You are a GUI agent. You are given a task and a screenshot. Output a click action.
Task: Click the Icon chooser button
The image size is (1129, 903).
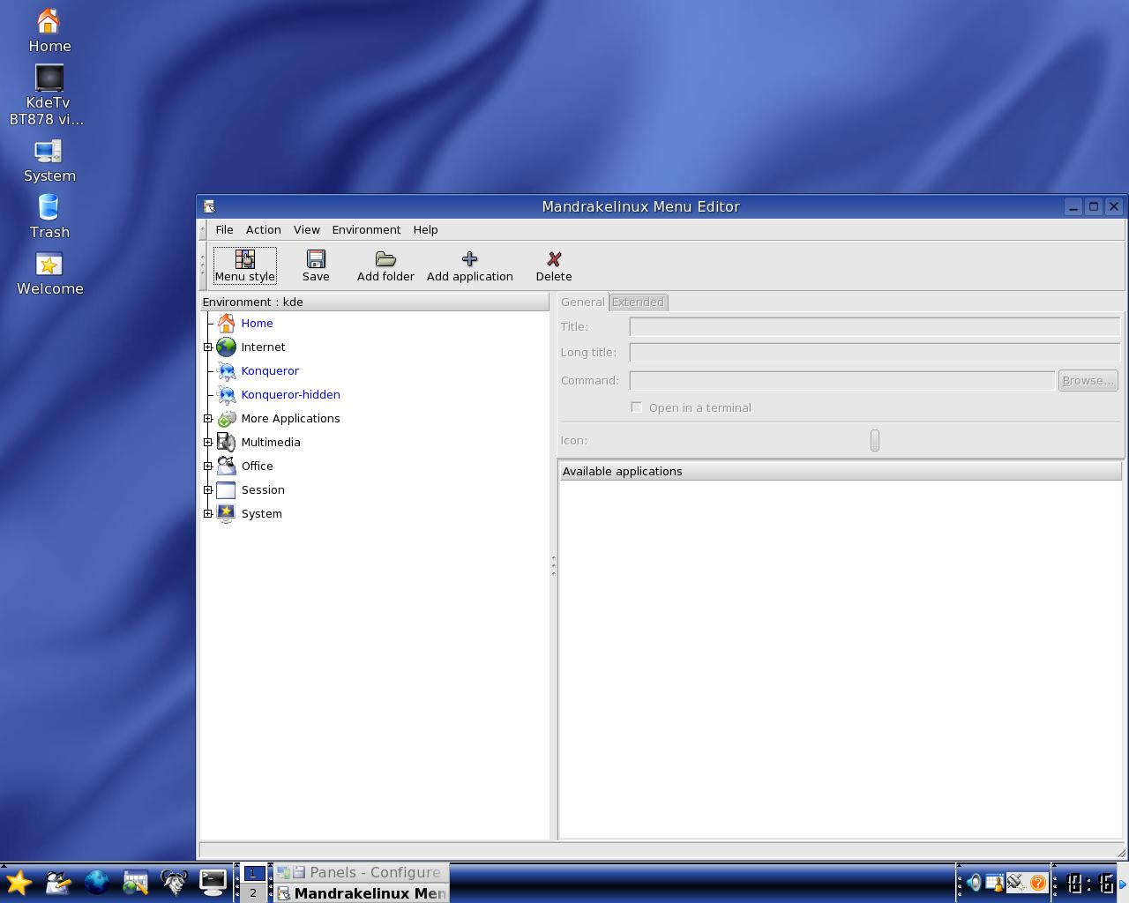[x=874, y=440]
